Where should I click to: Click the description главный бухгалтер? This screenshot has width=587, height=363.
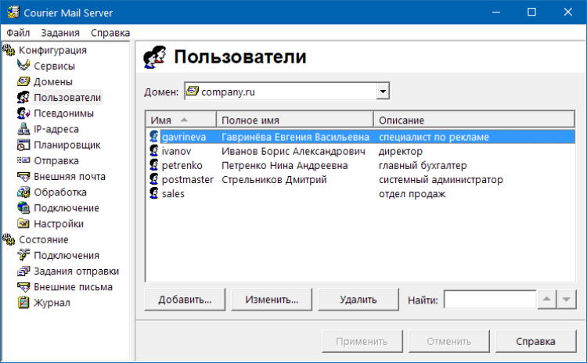(x=423, y=165)
